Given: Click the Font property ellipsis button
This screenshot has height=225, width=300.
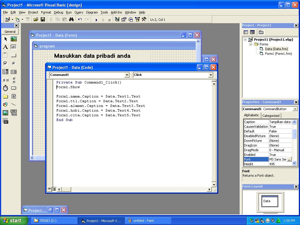Looking at the screenshot, I should pyautogui.click(x=289, y=159).
